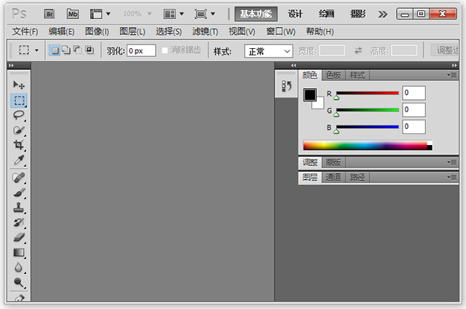Open the 滤镜(T) menu
The image size is (466, 309).
pyautogui.click(x=205, y=31)
